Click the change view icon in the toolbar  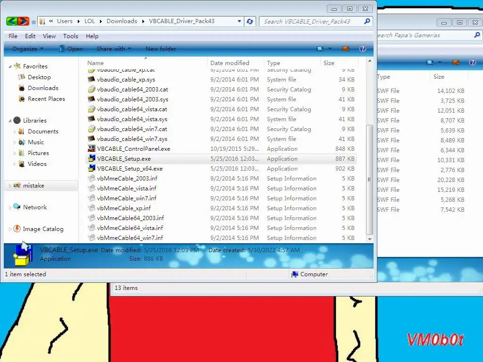(320, 49)
